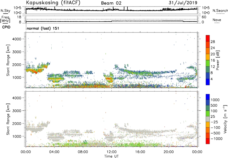Click the '60' right-axis tick of frequency panel
Image resolution: width=228 pixels, height=158 pixels.
pos(204,17)
